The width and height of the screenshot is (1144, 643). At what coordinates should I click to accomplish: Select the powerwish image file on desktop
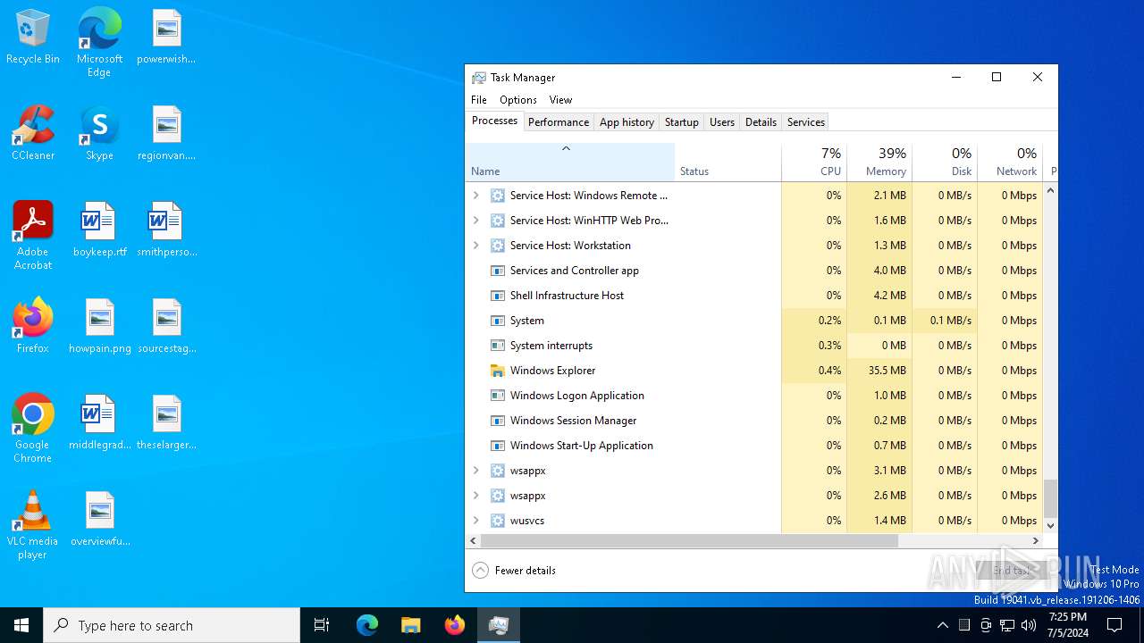click(166, 38)
